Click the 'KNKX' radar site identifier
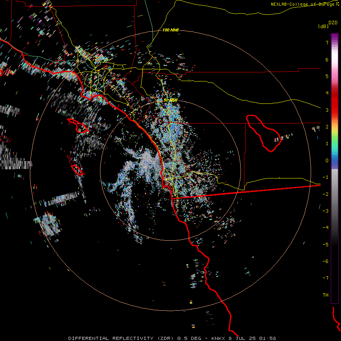 (218, 338)
